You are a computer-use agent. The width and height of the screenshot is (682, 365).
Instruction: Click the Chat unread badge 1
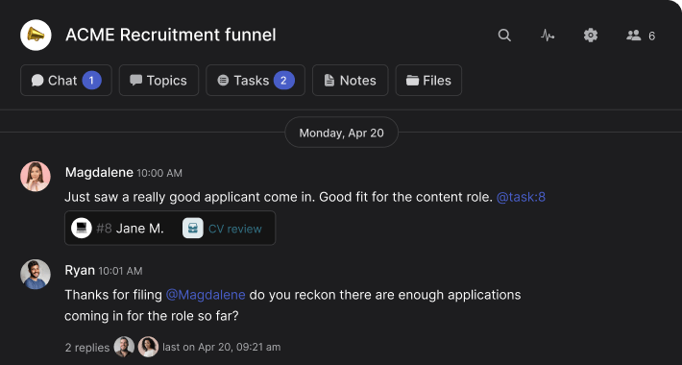click(91, 80)
